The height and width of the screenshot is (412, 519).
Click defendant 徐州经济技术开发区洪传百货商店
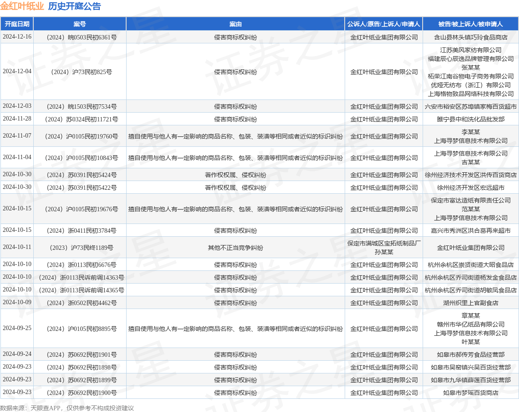471,175
